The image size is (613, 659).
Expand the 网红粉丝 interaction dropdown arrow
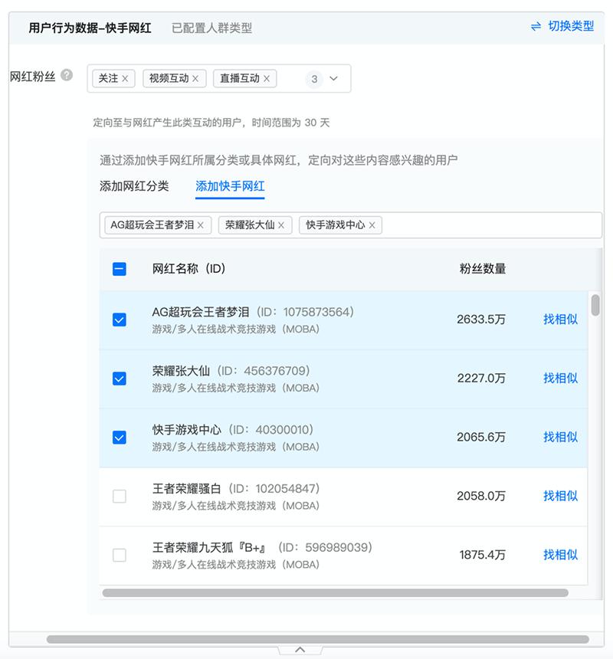333,79
